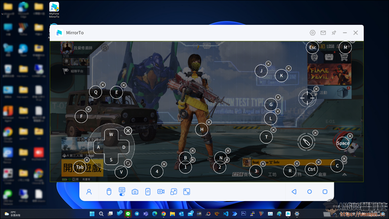Select the number 4 key mapping circle
389x219 pixels.
coord(157,172)
